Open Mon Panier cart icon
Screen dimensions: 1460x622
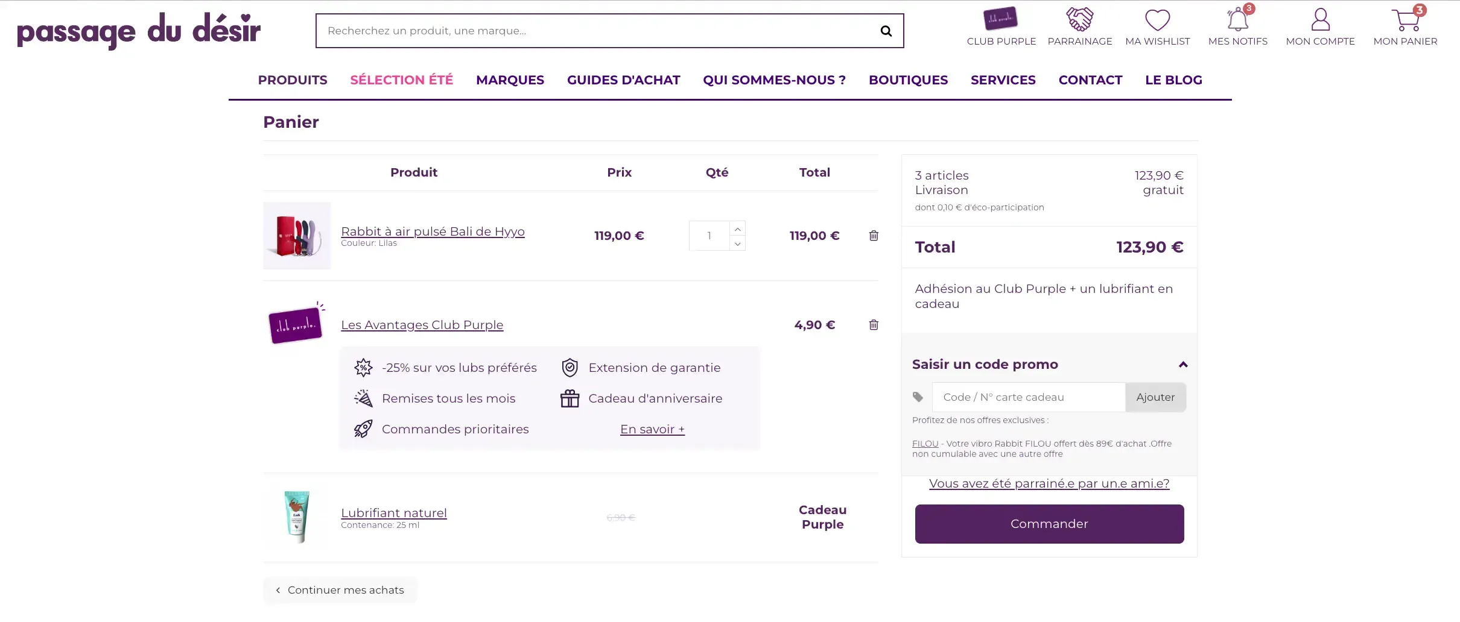(x=1406, y=19)
